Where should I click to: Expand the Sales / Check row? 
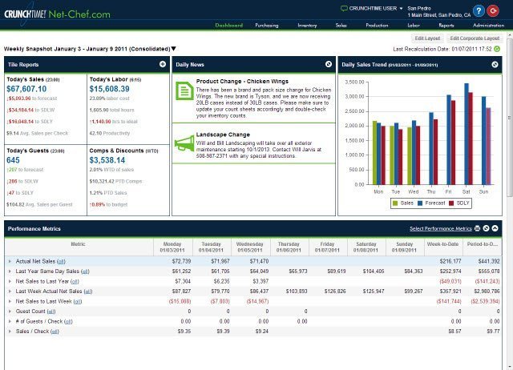[10, 331]
